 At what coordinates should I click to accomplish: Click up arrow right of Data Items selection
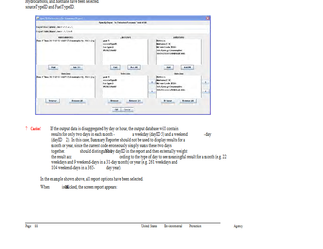[206, 82]
